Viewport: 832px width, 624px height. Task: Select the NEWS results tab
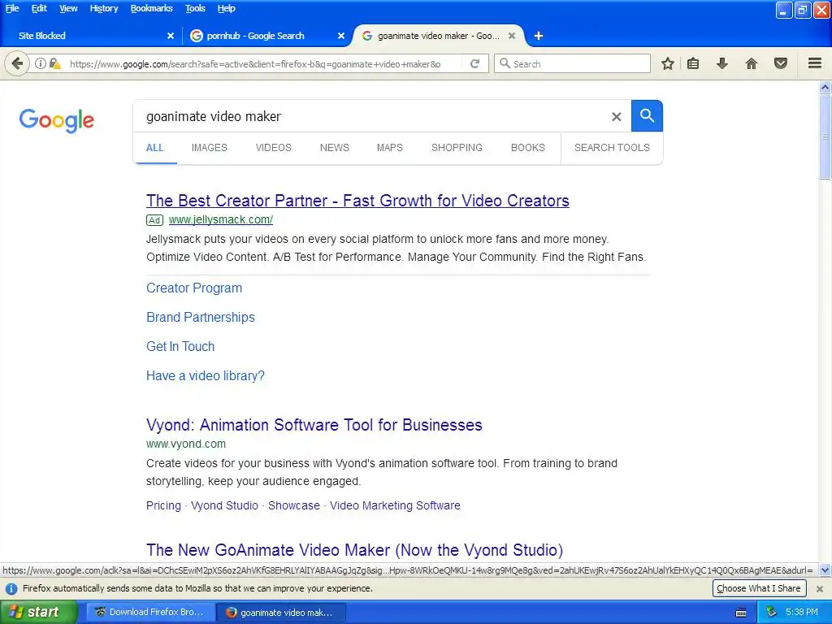(335, 148)
